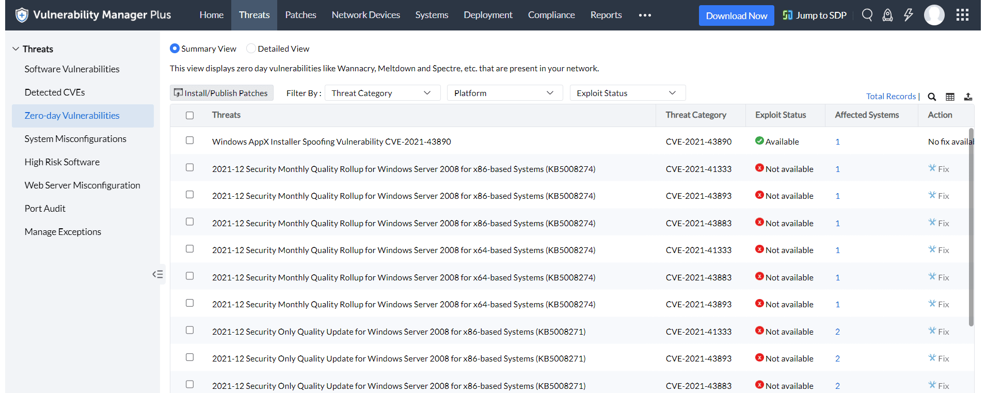Click the lightning bolt quick actions icon
This screenshot has width=986, height=393.
point(908,15)
